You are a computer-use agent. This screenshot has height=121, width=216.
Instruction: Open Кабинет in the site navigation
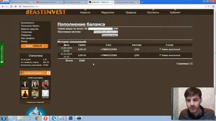tap(175, 12)
